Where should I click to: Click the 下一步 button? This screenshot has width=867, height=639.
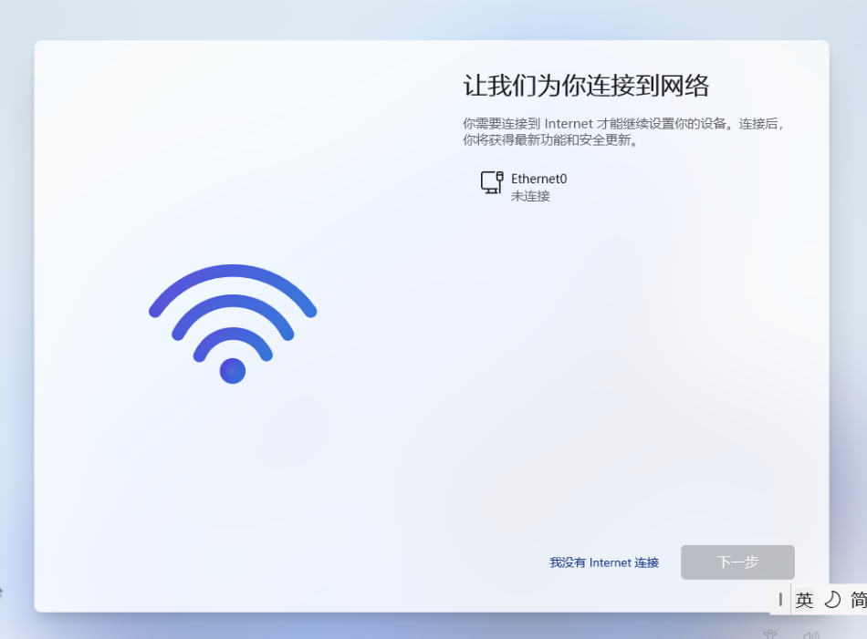737,562
